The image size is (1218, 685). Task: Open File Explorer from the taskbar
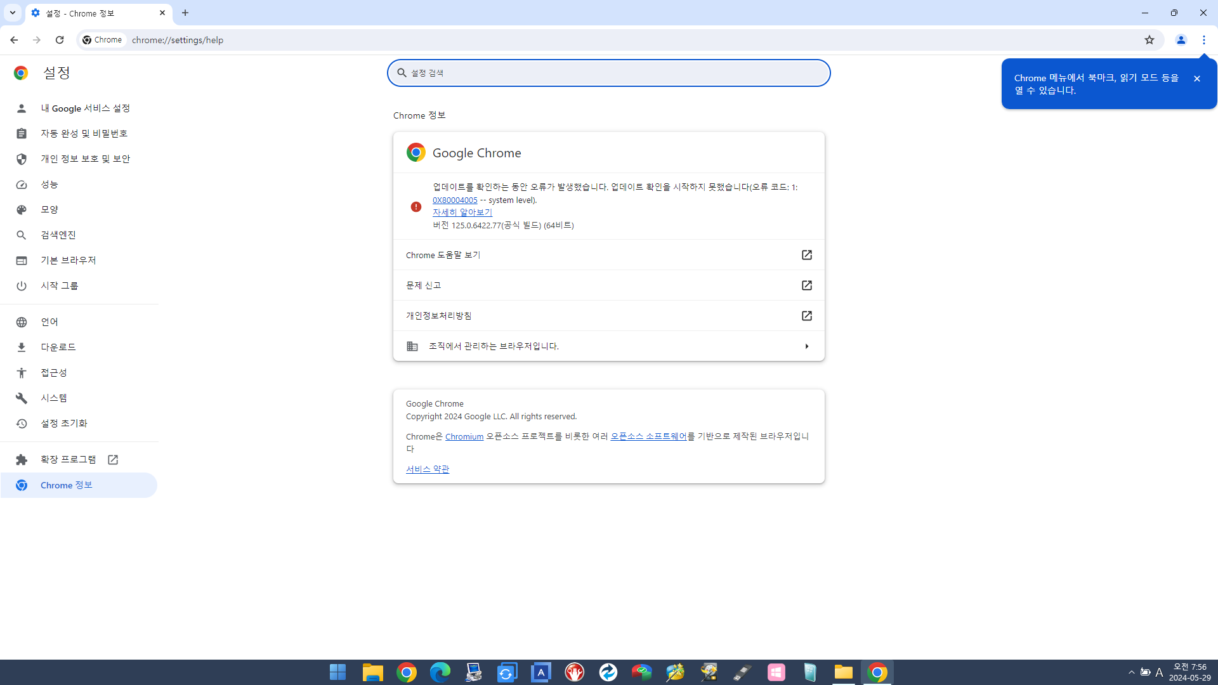point(372,672)
